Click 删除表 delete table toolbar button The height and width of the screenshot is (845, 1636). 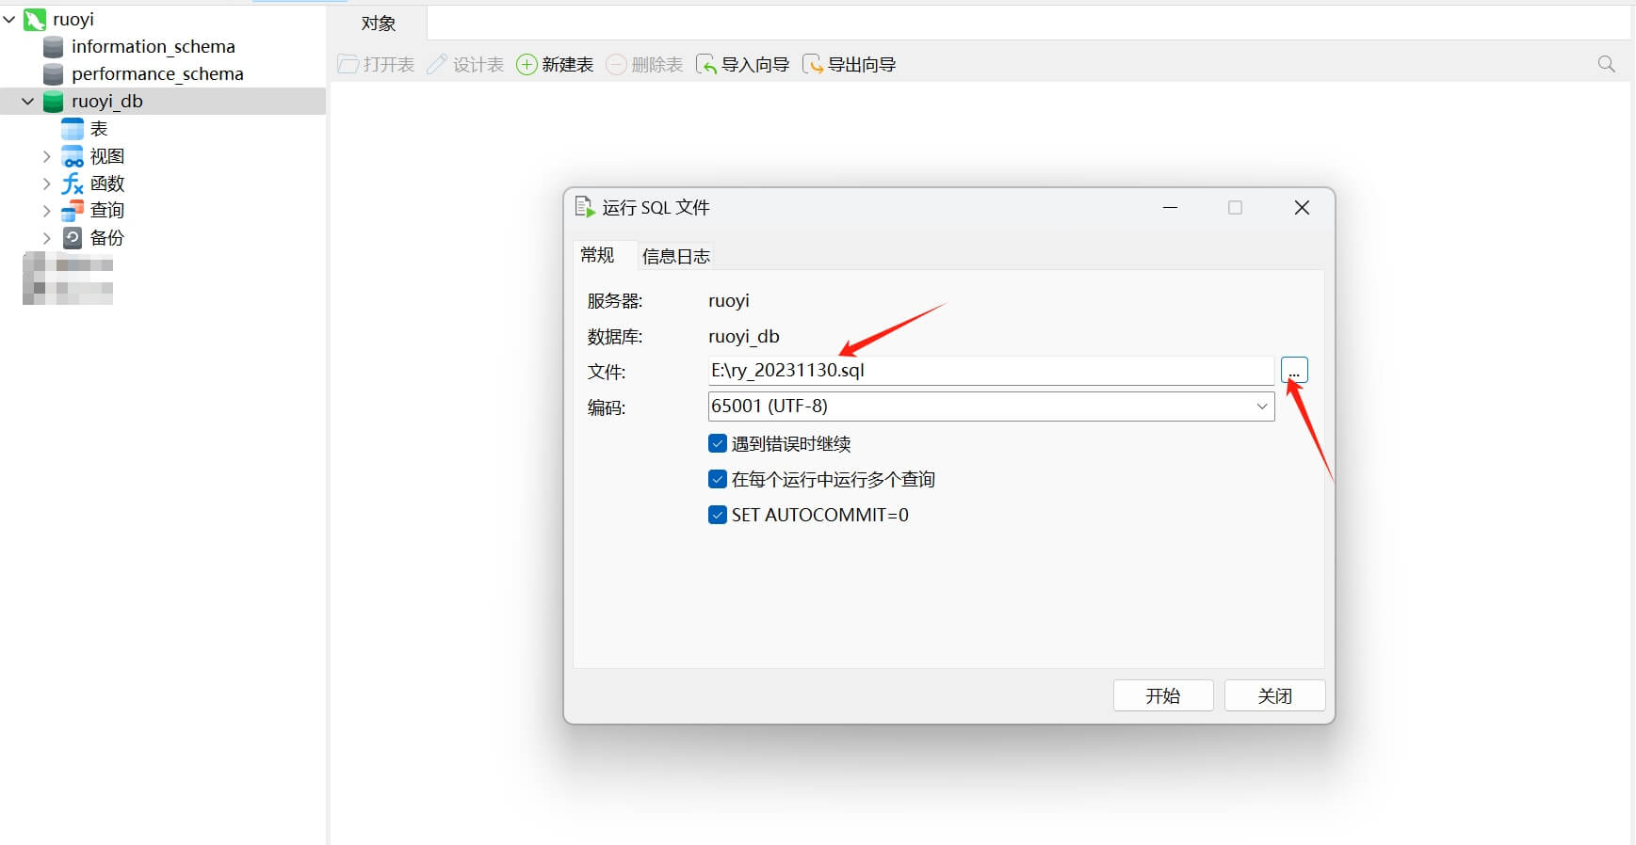644,64
